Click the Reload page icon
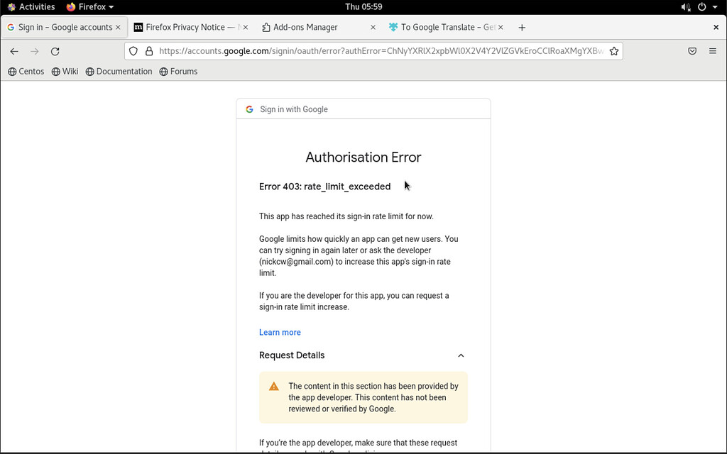Screen dimensions: 727x454 55,50
